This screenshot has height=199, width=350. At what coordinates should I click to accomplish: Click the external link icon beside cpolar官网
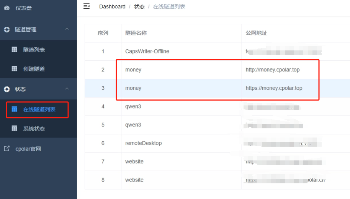tap(7, 149)
